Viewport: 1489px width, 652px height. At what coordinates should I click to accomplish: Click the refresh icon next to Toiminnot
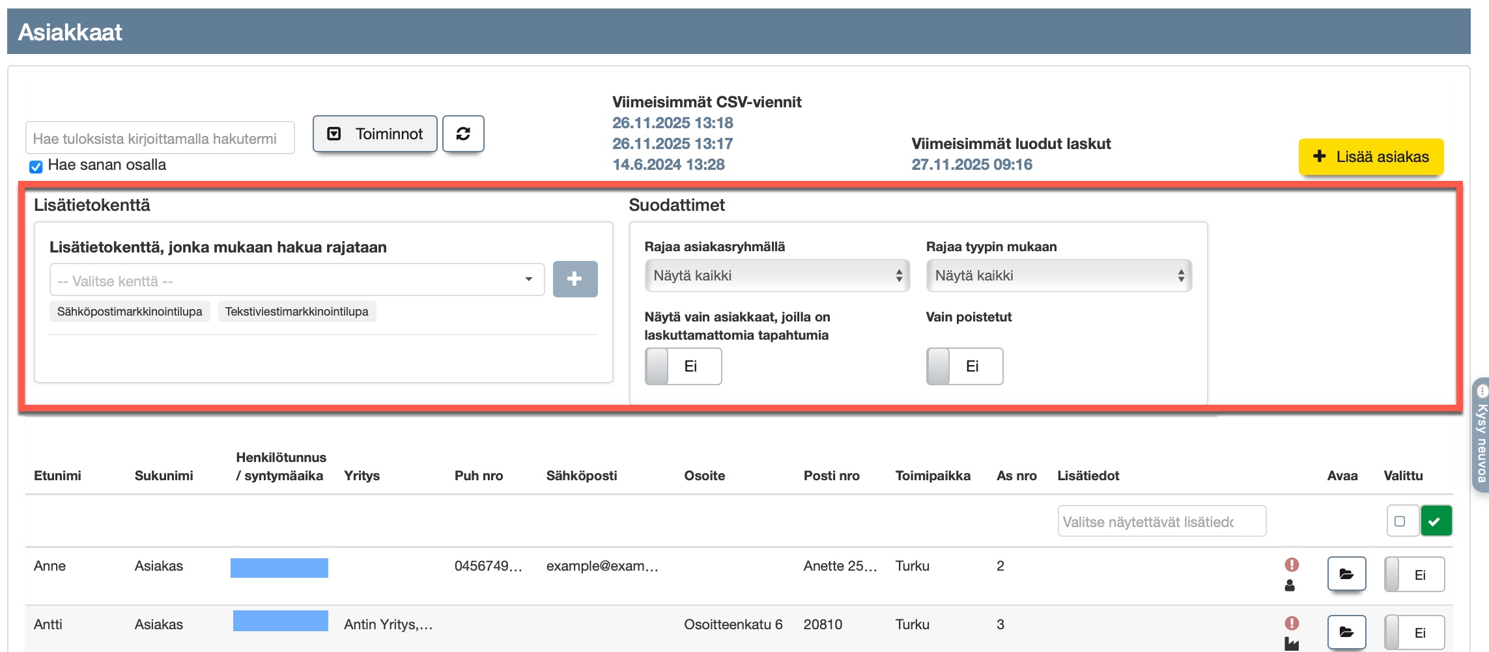click(x=463, y=134)
